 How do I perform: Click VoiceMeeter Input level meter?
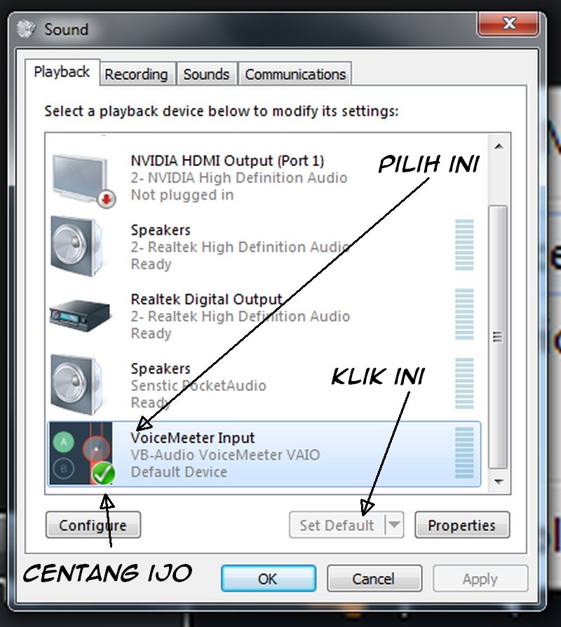[x=464, y=453]
